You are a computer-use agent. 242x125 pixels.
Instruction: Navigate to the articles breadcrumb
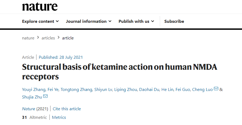click(x=48, y=38)
